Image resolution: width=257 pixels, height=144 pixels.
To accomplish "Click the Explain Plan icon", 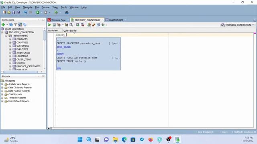I will click(59, 25).
